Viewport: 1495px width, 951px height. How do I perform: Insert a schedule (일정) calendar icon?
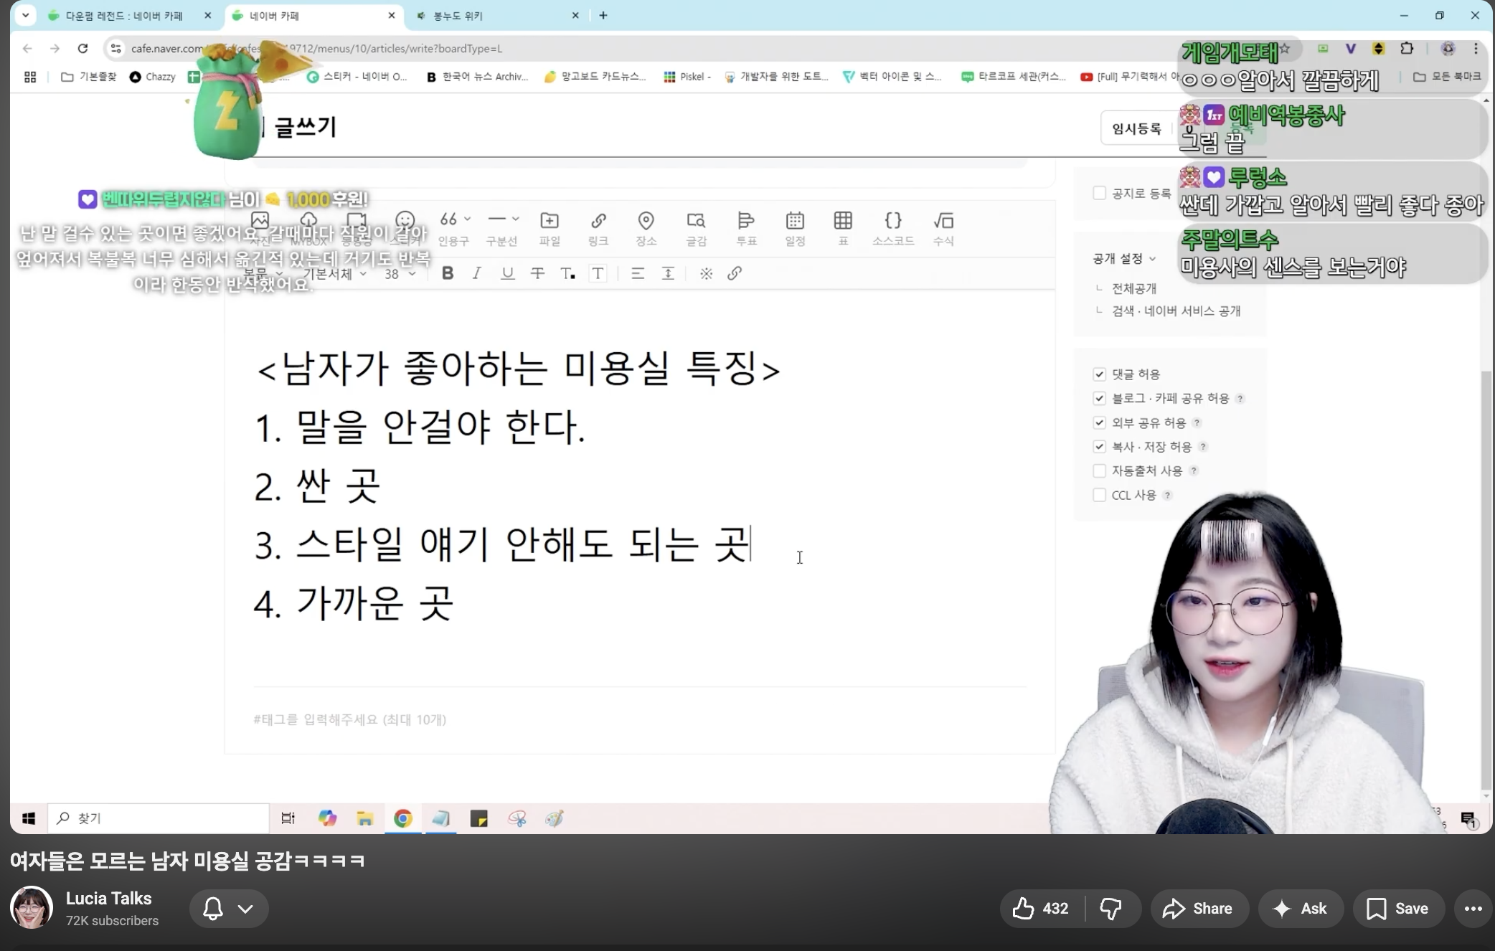[794, 221]
